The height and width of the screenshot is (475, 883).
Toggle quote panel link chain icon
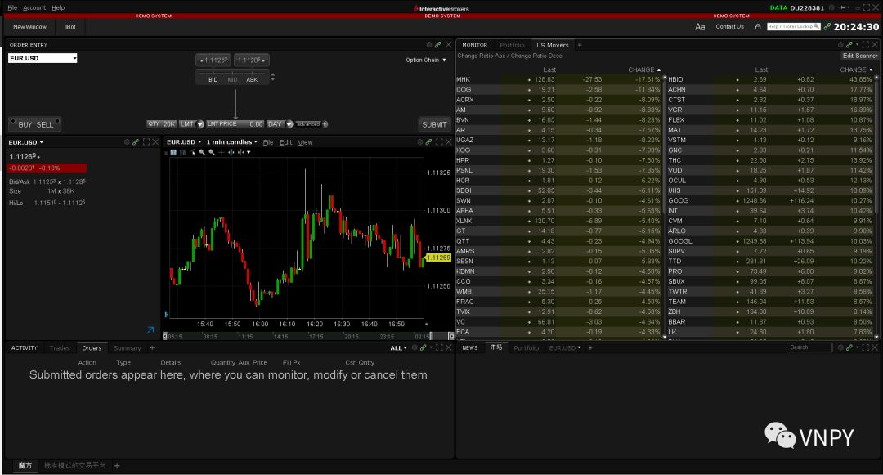136,141
